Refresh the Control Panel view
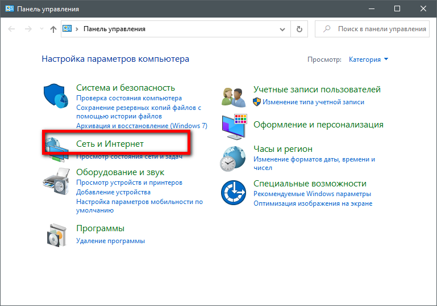The height and width of the screenshot is (306, 437). (x=299, y=29)
